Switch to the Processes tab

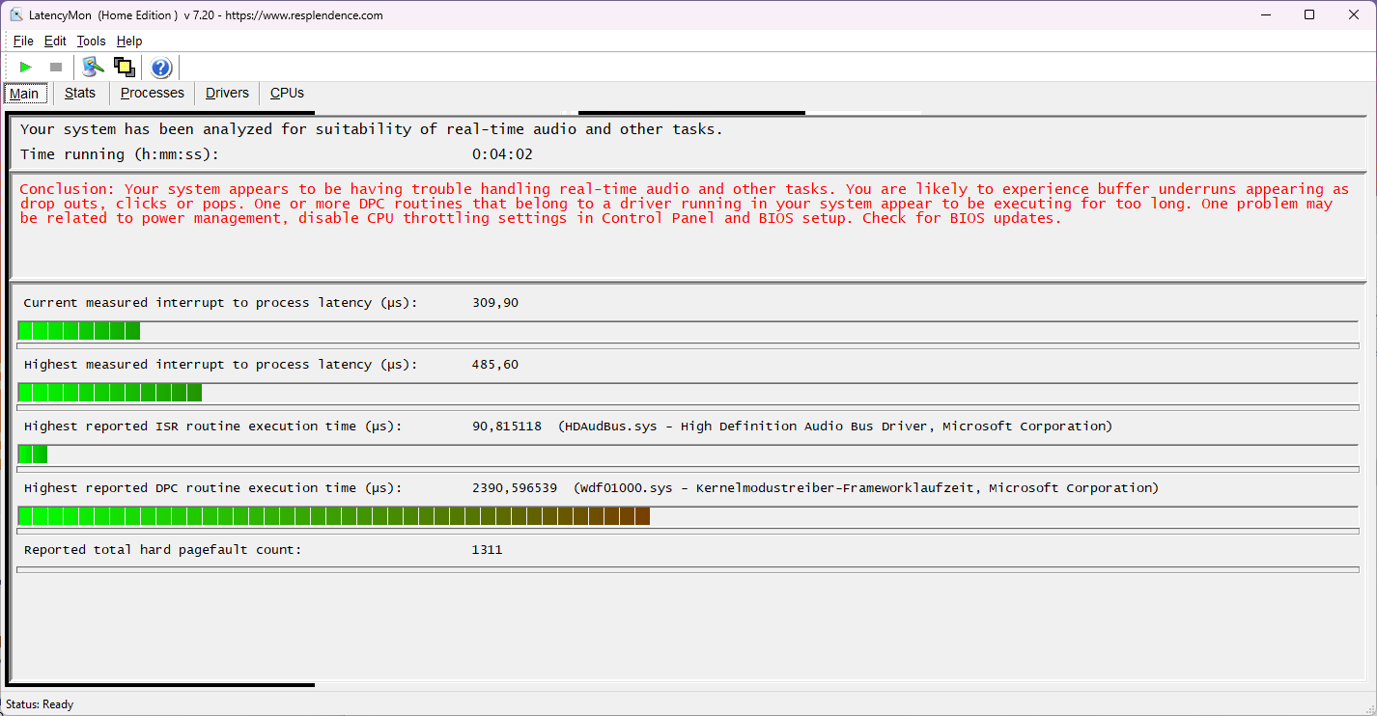click(152, 93)
